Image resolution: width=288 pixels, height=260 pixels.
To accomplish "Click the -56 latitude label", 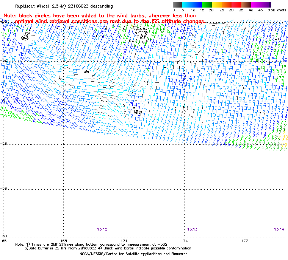I will (x=3, y=144).
